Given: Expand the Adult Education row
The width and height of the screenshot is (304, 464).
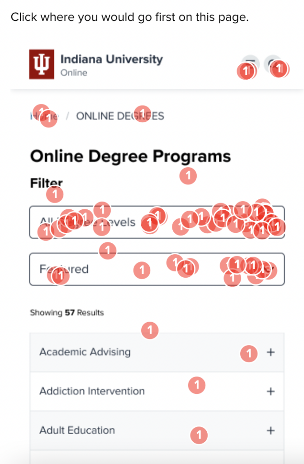Looking at the screenshot, I should click(157, 430).
